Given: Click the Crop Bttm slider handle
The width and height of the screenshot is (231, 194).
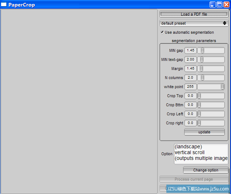Looking at the screenshot, I should (199, 105).
